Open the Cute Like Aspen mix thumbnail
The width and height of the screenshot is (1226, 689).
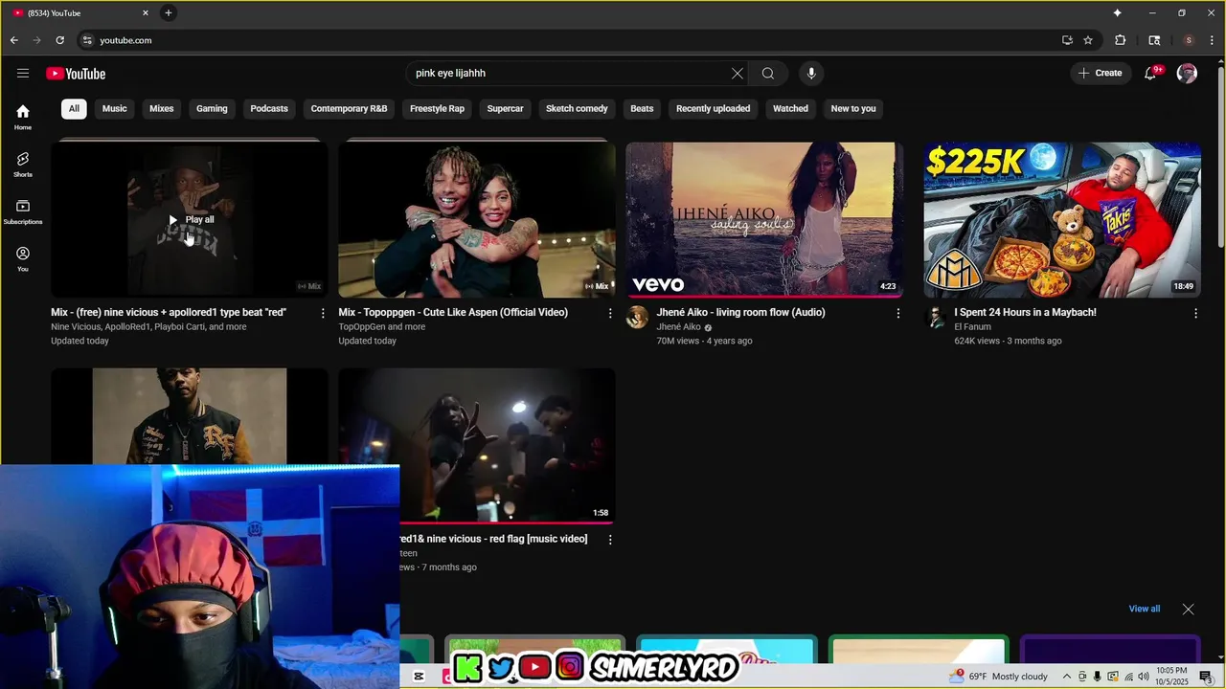tap(477, 220)
